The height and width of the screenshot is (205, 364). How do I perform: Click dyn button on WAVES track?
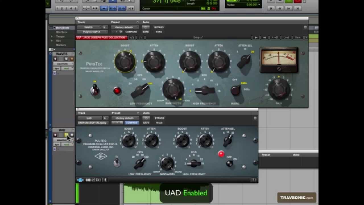pyautogui.click(x=57, y=68)
